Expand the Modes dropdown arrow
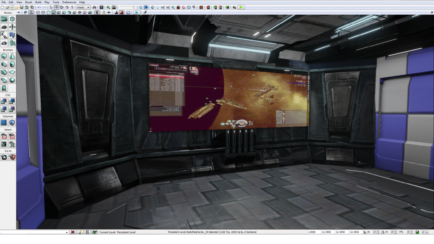The image size is (434, 244). click(x=19, y=12)
